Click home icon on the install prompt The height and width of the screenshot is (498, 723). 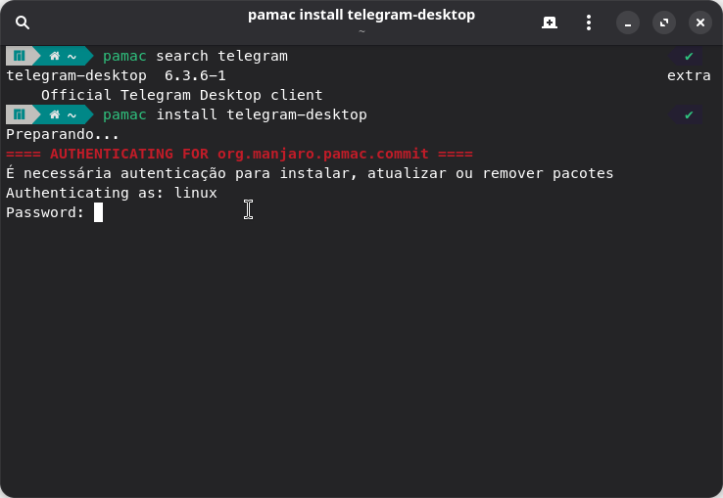coord(55,115)
